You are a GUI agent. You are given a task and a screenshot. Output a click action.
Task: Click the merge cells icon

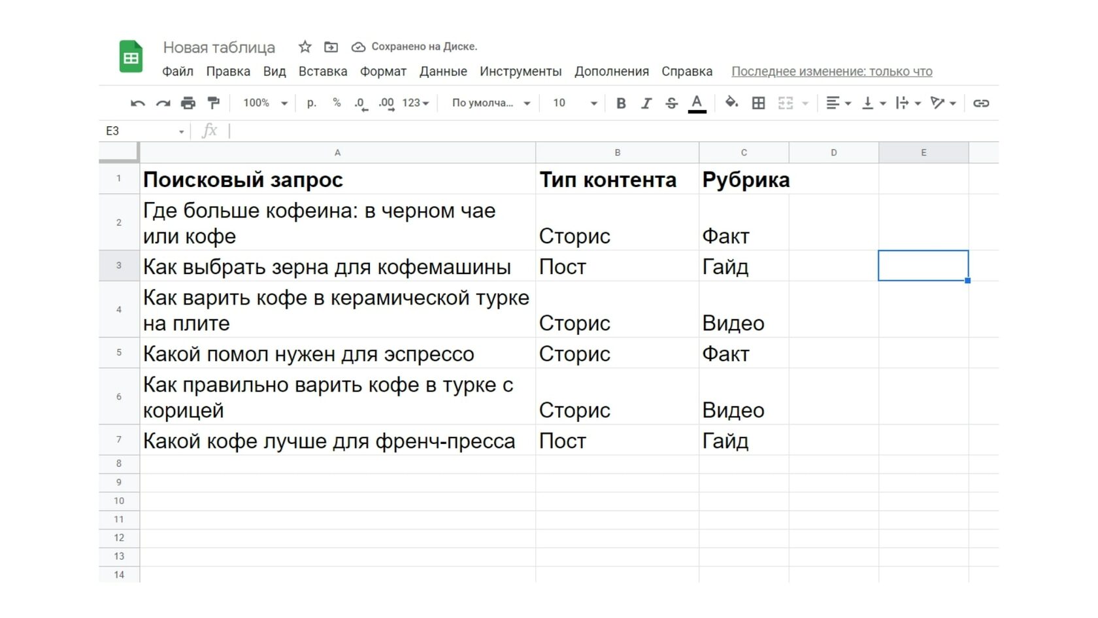point(786,103)
